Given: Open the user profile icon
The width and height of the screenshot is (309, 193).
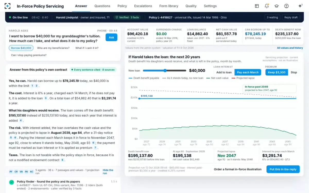Looking at the screenshot, I should click(286, 6).
